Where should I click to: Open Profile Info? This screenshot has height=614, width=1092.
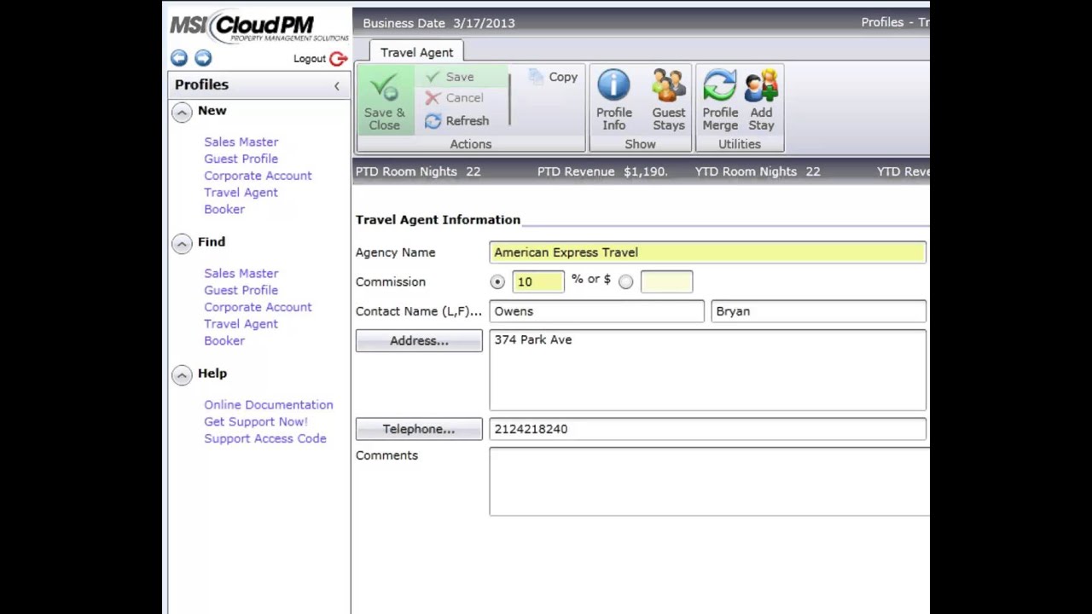(x=614, y=101)
